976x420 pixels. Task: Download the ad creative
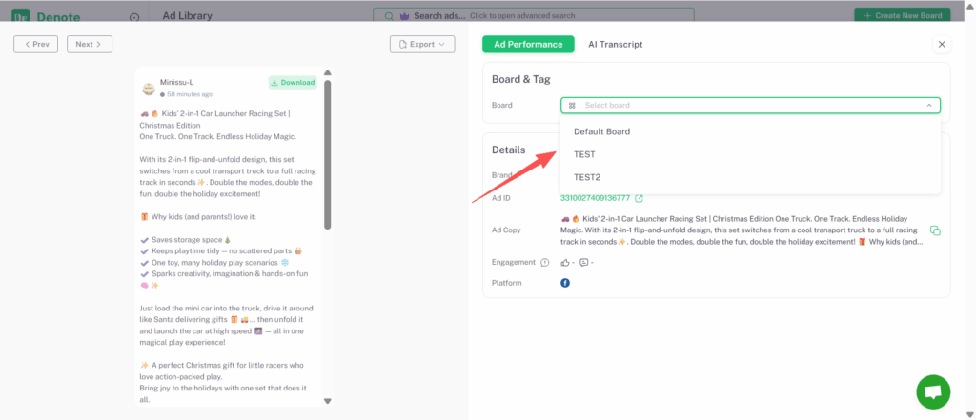(x=293, y=83)
